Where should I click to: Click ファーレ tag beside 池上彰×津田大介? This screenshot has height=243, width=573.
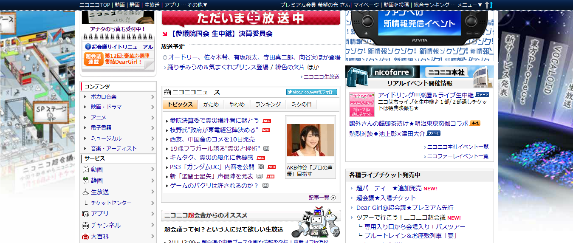[434, 133]
